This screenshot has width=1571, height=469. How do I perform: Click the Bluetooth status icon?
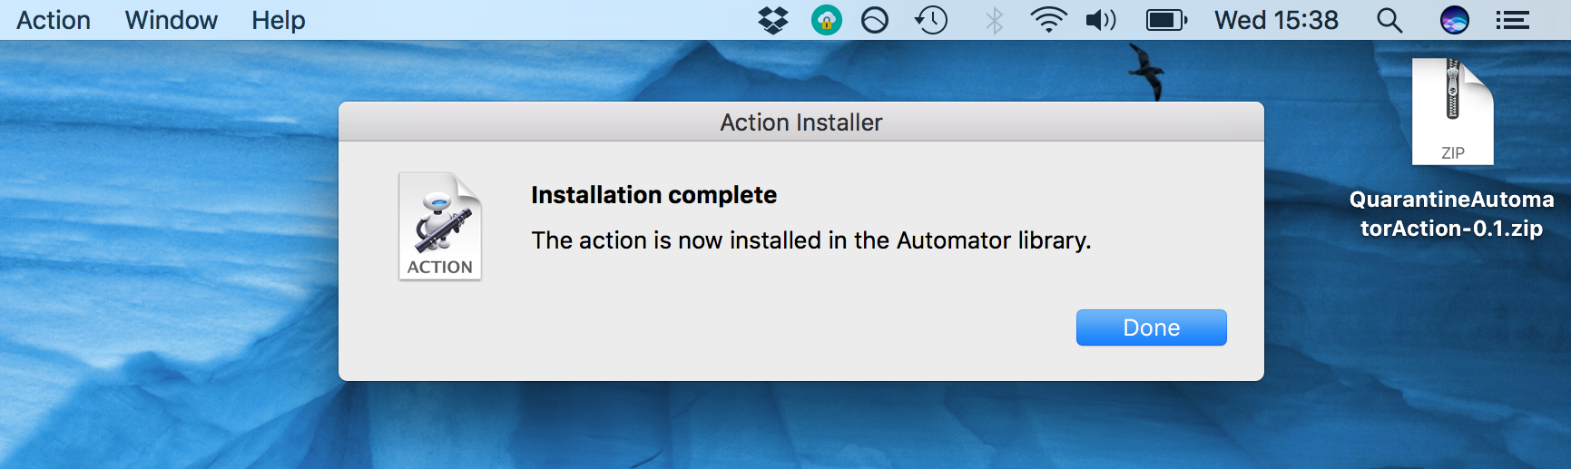995,20
